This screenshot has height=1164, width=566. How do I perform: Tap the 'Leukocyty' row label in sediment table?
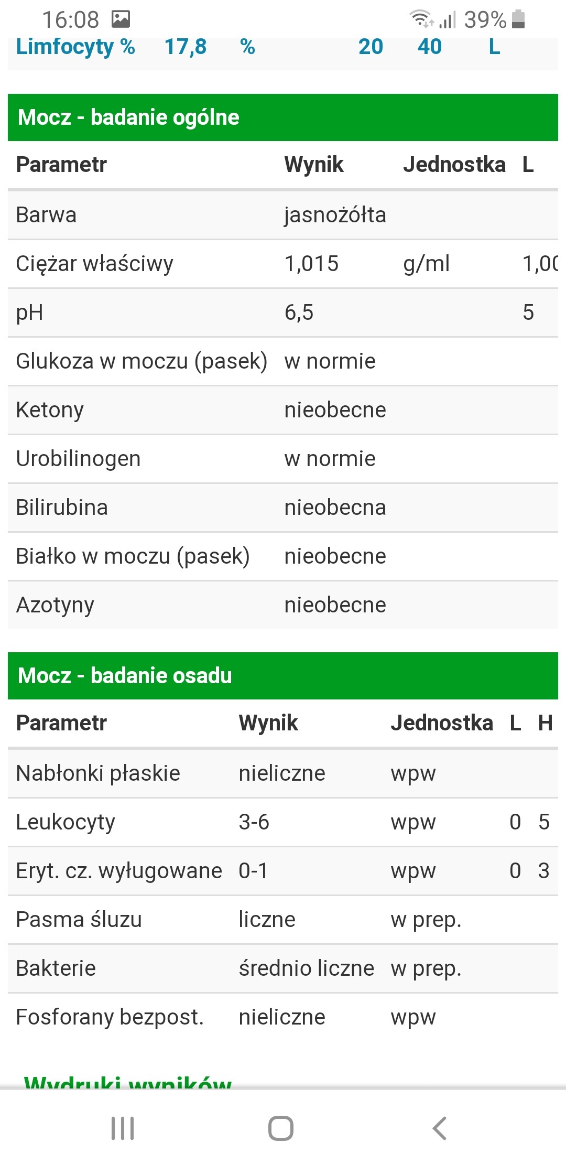pos(66,822)
